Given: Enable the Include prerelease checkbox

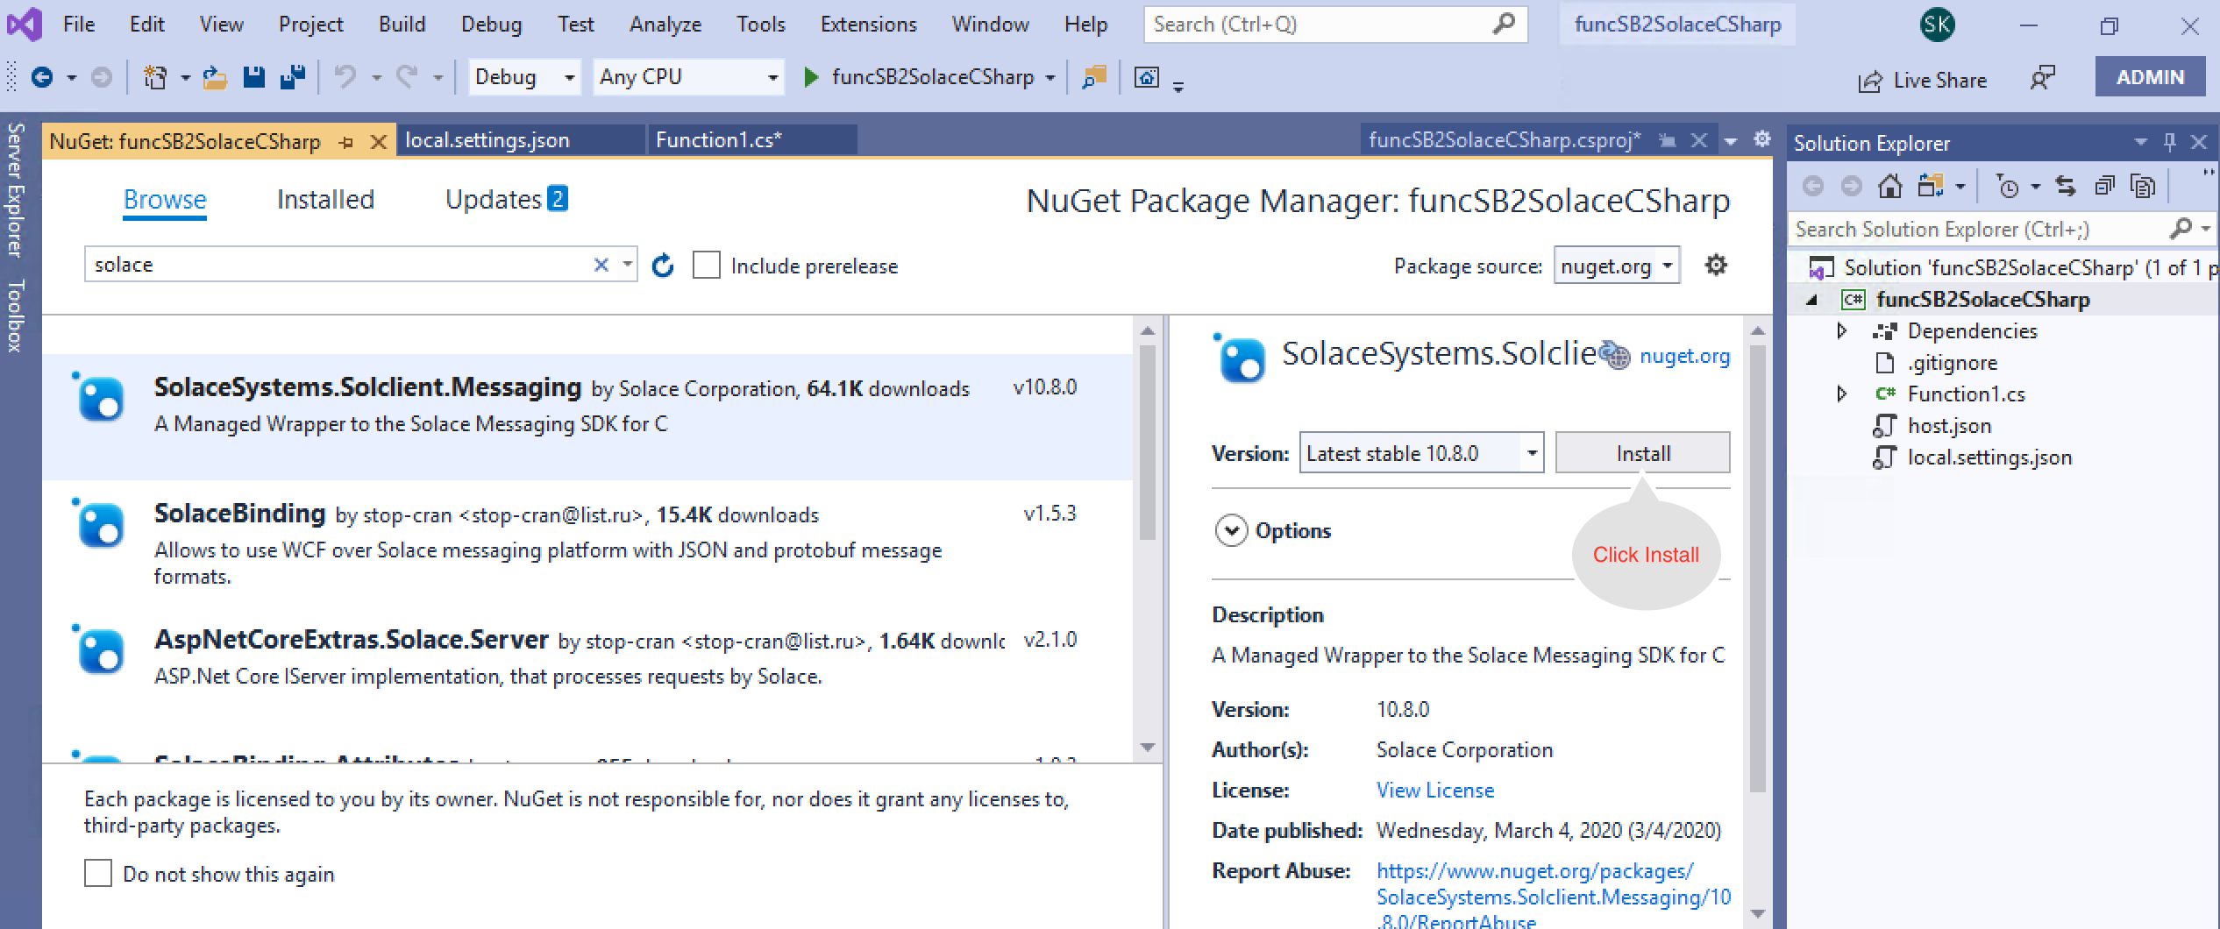Looking at the screenshot, I should [x=707, y=266].
